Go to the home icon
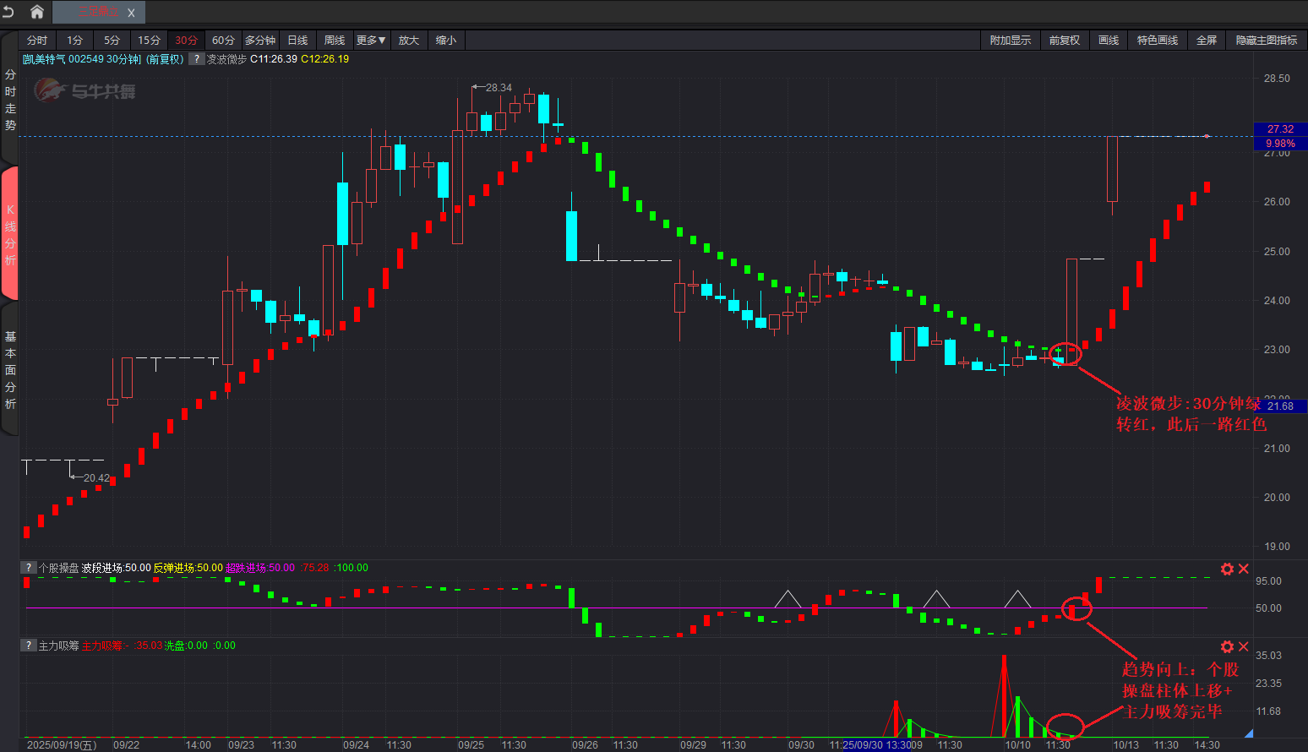1308x752 pixels. (37, 12)
